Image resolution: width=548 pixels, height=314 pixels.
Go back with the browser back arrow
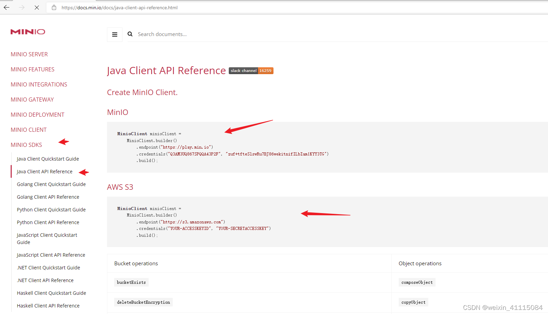[7, 7]
